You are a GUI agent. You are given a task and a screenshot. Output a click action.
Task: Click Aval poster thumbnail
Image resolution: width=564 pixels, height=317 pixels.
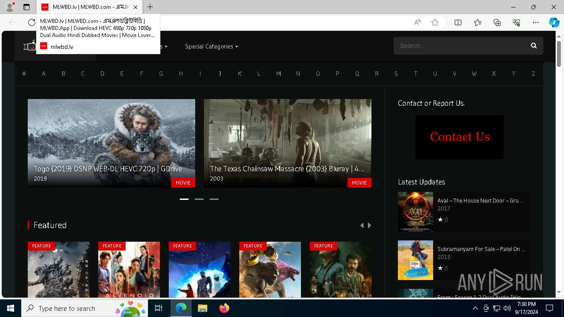[416, 212]
